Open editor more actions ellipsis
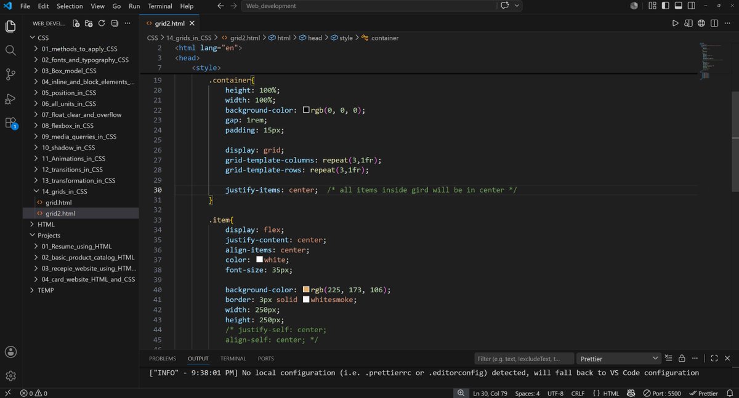 (x=728, y=23)
